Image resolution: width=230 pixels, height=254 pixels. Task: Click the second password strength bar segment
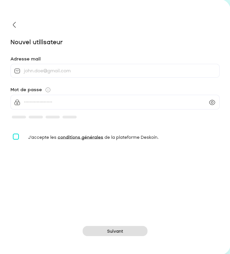(36, 117)
